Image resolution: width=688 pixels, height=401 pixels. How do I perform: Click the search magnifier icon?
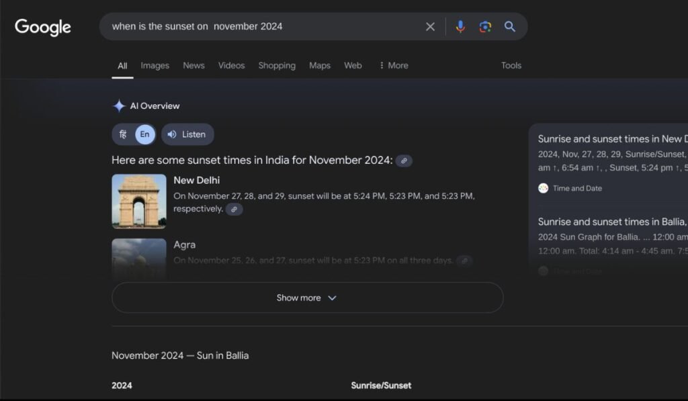pyautogui.click(x=510, y=26)
